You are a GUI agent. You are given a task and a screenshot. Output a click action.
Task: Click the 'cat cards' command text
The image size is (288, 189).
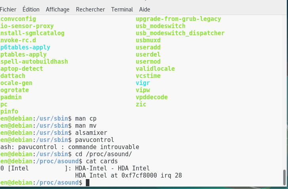102,161
